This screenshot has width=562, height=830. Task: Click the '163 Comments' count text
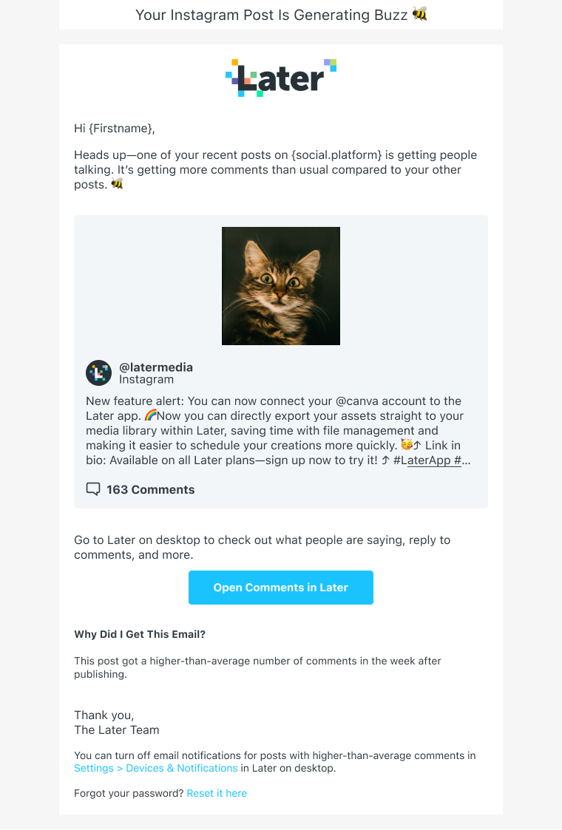[x=151, y=489]
